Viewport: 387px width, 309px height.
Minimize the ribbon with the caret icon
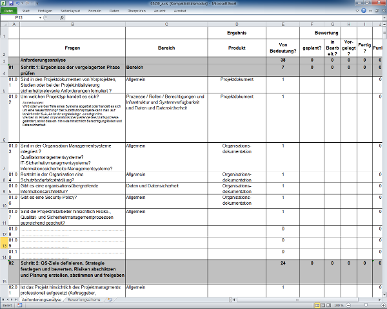click(358, 11)
